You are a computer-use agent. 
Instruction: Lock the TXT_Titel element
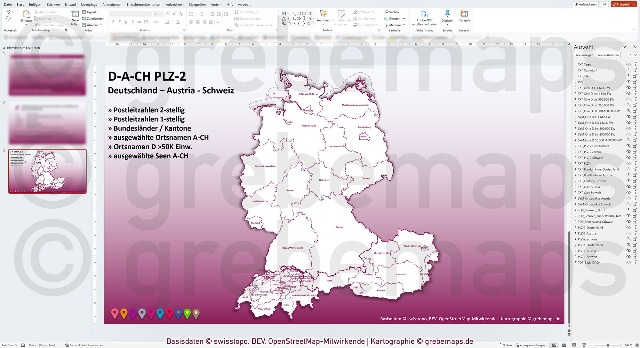tap(635, 76)
